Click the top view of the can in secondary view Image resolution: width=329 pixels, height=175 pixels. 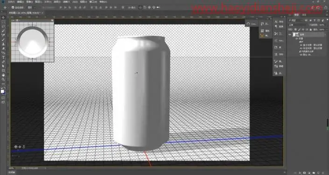click(32, 42)
